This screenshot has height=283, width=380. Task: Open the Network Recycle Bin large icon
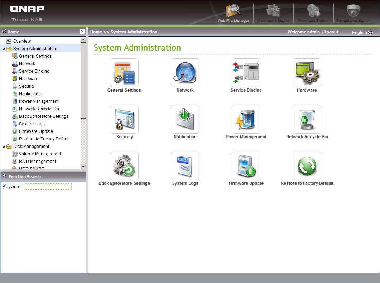click(x=307, y=119)
